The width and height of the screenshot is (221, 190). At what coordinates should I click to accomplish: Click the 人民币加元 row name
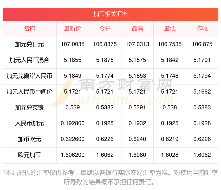click(x=29, y=123)
